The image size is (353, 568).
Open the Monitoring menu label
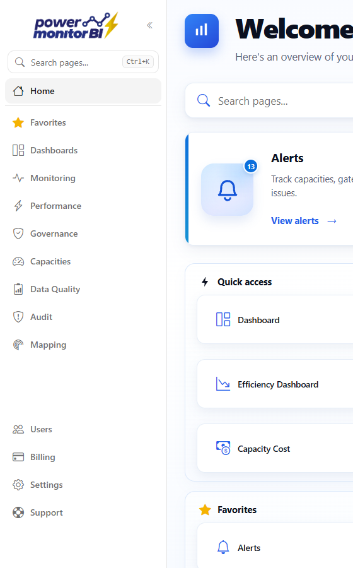[x=53, y=178]
